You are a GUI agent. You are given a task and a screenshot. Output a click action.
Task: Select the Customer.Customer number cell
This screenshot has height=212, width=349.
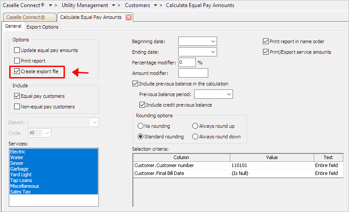click(x=182, y=165)
